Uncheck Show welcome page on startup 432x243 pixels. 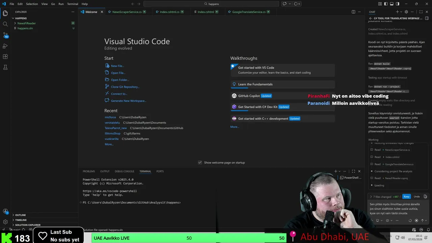coord(200,163)
